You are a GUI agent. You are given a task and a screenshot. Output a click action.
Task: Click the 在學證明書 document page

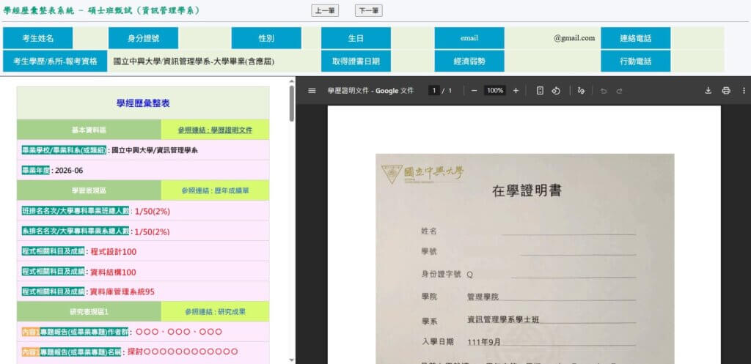click(x=524, y=256)
